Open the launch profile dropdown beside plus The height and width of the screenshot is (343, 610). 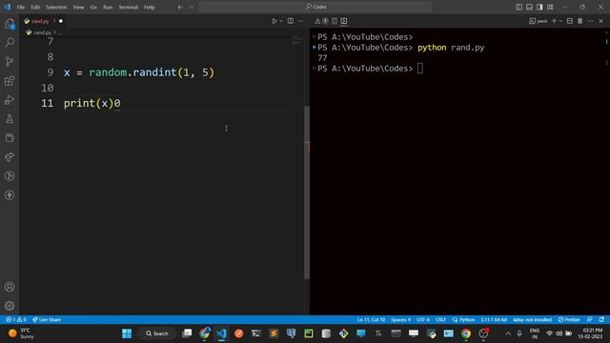(x=561, y=21)
